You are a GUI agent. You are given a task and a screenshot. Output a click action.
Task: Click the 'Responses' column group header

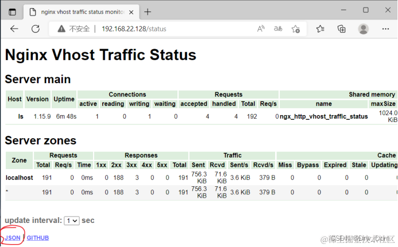[x=141, y=155]
